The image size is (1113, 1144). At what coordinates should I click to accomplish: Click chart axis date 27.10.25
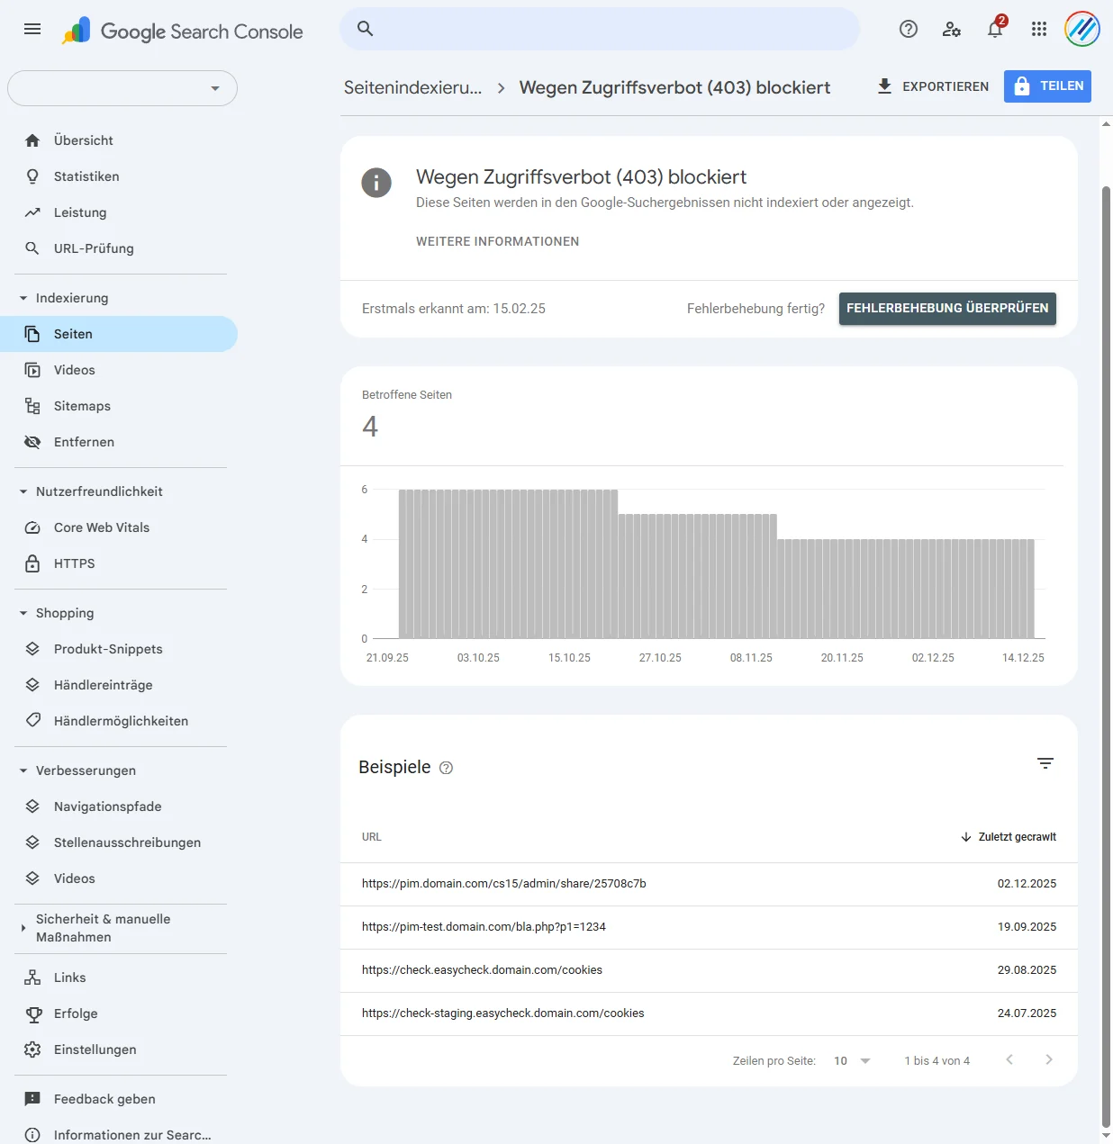(x=660, y=658)
